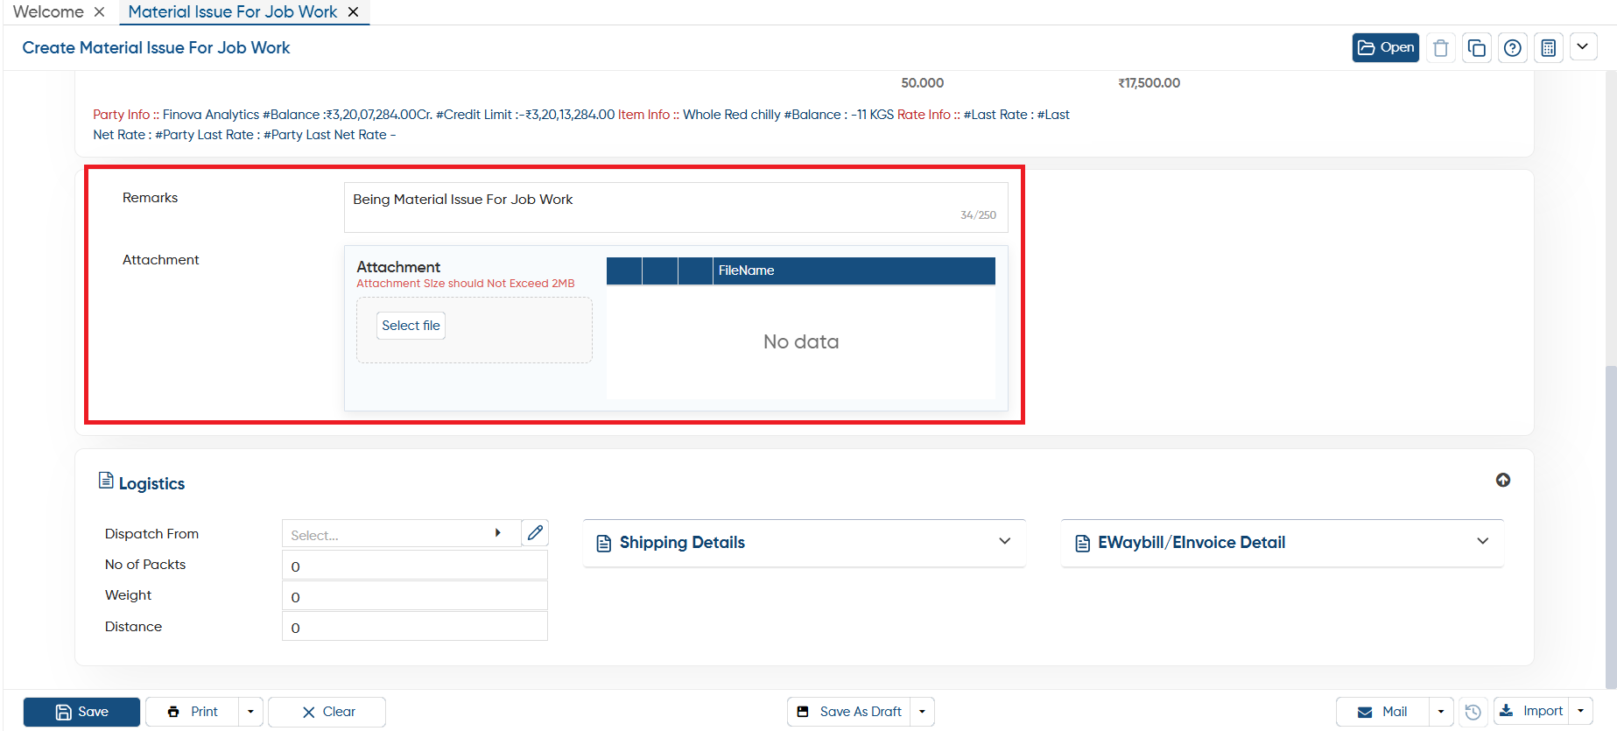Open history clock icon near Mail
The width and height of the screenshot is (1617, 731).
[1473, 712]
